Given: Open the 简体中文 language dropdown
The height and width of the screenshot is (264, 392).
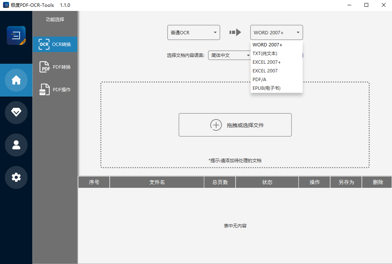Looking at the screenshot, I should point(229,55).
